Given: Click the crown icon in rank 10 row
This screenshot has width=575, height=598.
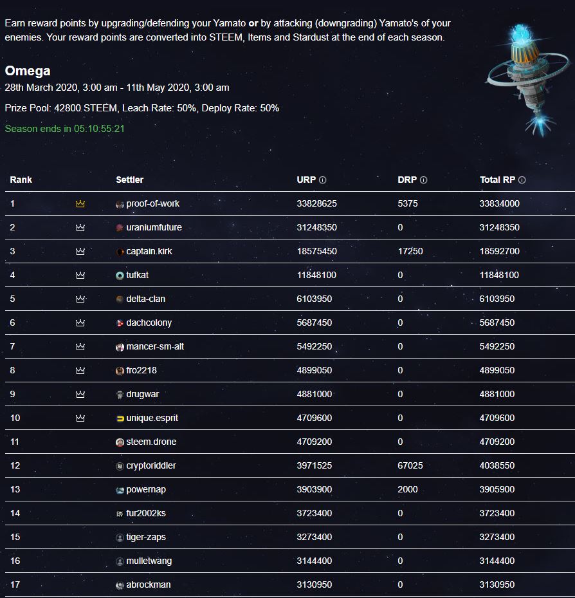Looking at the screenshot, I should 80,418.
